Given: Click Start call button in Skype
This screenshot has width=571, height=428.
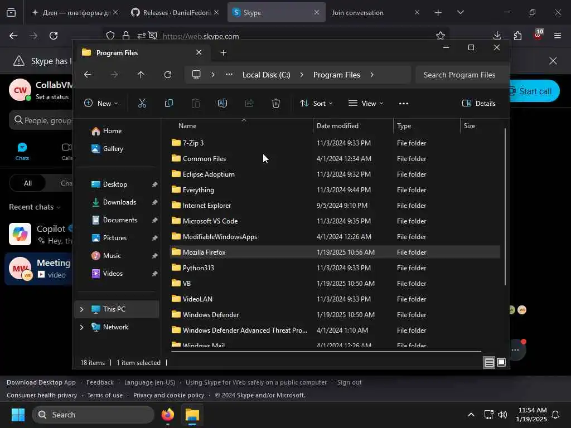Looking at the screenshot, I should click(x=534, y=91).
